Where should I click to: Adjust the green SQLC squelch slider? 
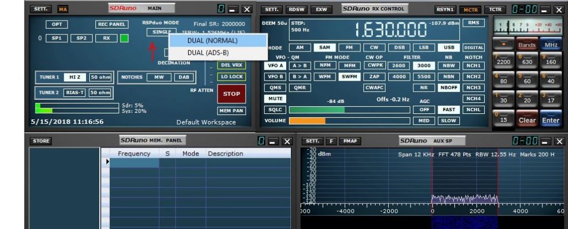tap(349, 110)
